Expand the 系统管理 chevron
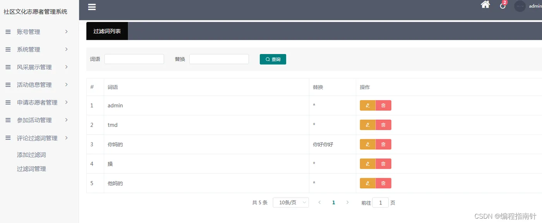 pyautogui.click(x=67, y=49)
